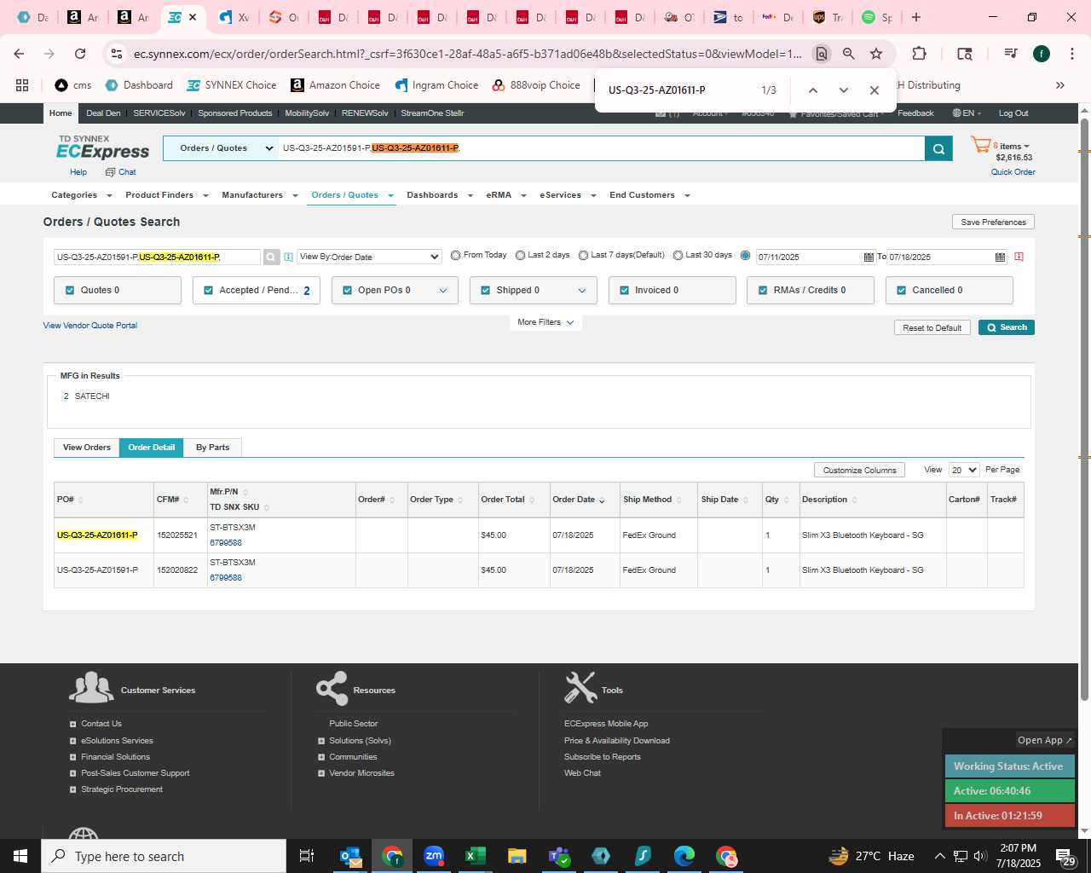Open the End Customers menu
Viewport: 1091px width, 873px height.
pos(649,195)
